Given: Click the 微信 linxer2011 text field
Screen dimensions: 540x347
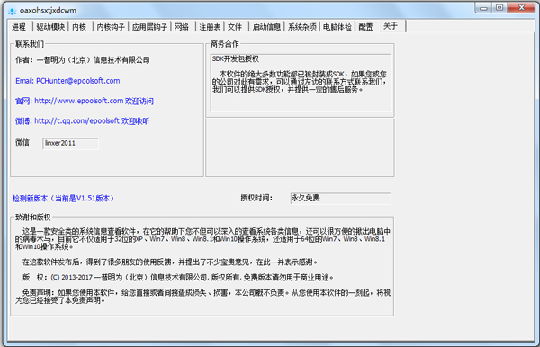Looking at the screenshot, I should click(70, 144).
